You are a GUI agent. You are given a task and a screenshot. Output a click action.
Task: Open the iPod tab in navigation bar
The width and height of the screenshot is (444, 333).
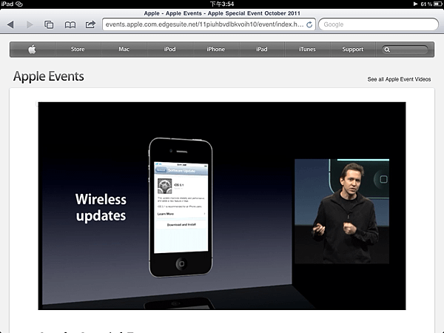click(x=170, y=50)
